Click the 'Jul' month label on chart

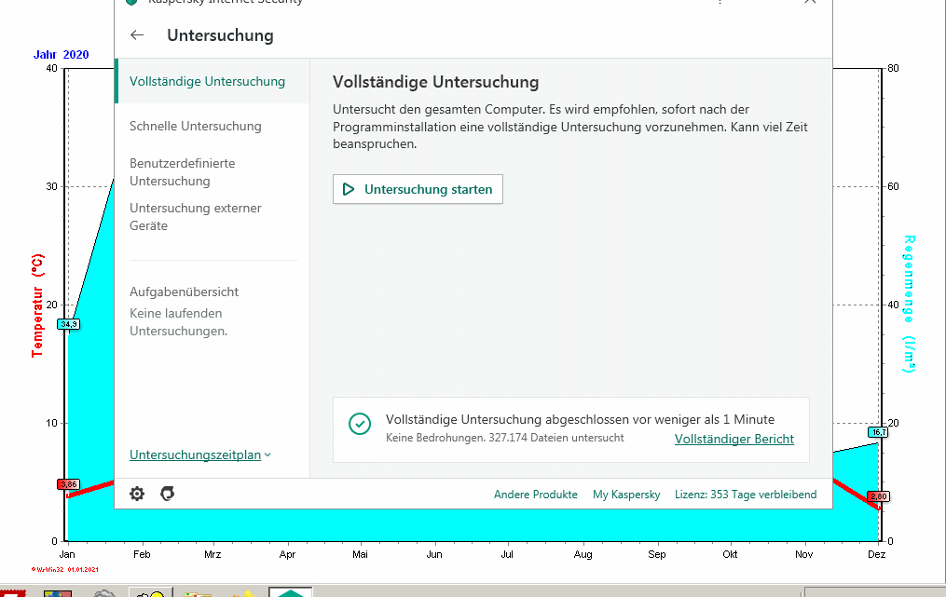507,554
